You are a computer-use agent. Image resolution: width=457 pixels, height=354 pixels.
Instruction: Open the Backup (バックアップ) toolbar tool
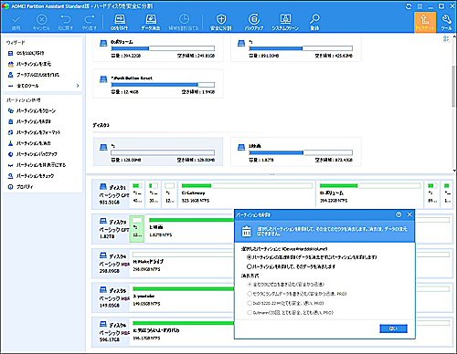(254, 22)
